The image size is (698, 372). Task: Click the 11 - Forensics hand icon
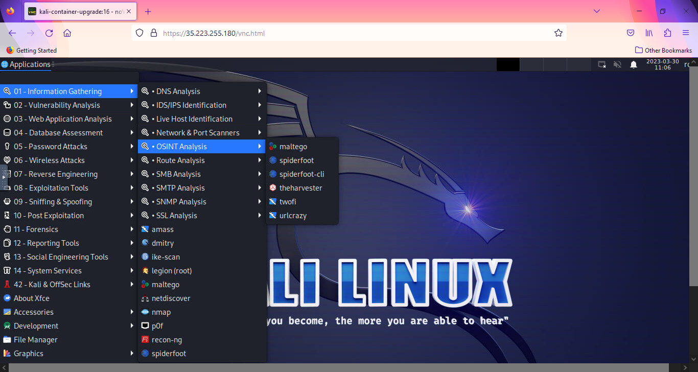pos(7,229)
